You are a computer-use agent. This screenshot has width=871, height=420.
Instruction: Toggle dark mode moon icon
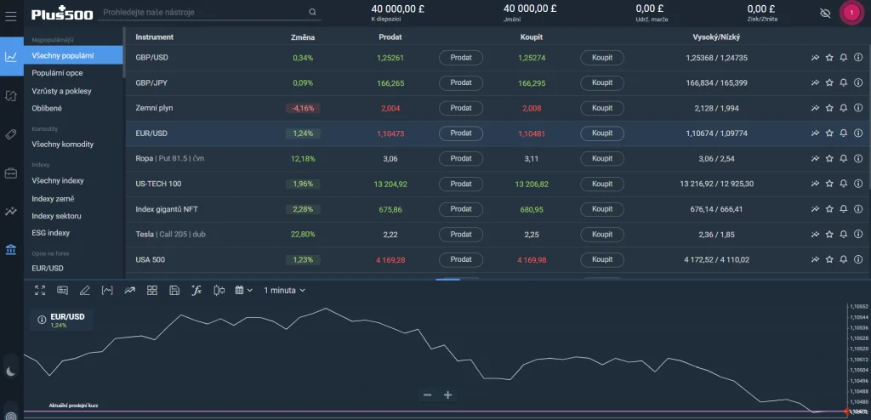point(11,371)
